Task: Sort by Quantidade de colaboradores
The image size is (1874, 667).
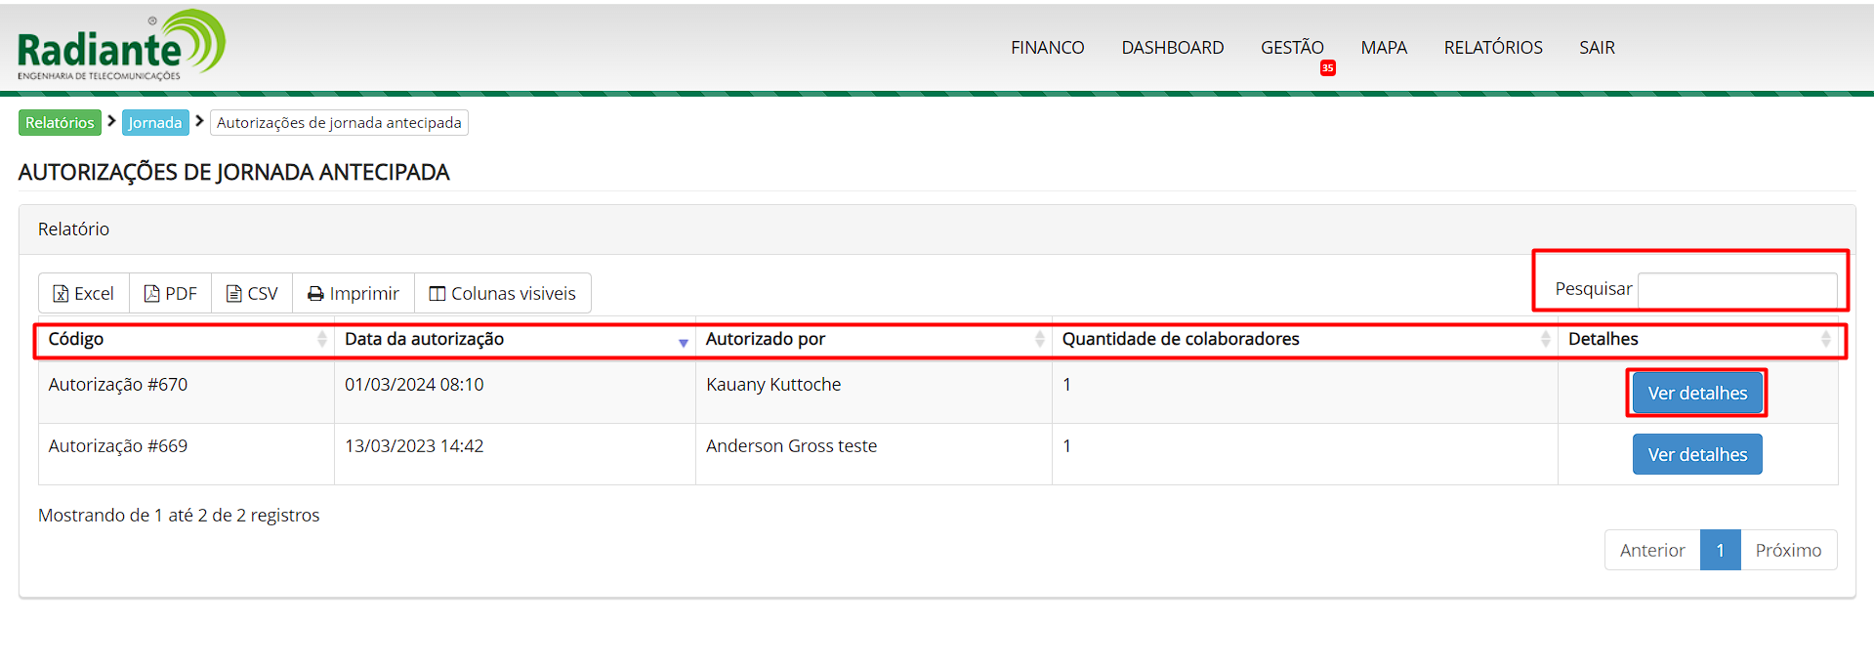Action: tap(1545, 339)
